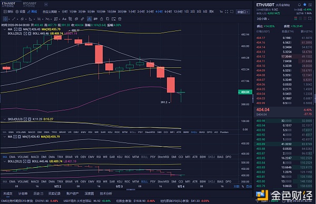Click the chart pop-out icon beside fullscreen
Screen dimensions: 316x204
pos(232,12)
